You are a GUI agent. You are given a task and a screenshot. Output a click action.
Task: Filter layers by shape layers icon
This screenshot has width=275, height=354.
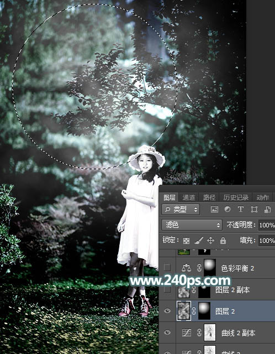[254, 210]
